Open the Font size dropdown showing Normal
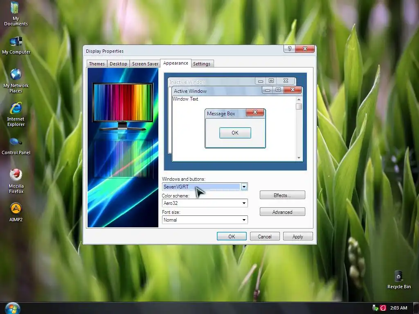The height and width of the screenshot is (314, 419). (205, 220)
